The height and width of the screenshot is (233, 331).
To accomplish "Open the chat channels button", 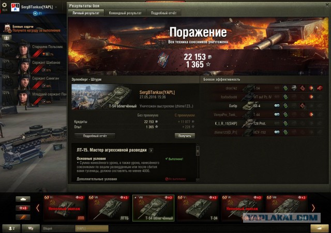I will (31, 228).
